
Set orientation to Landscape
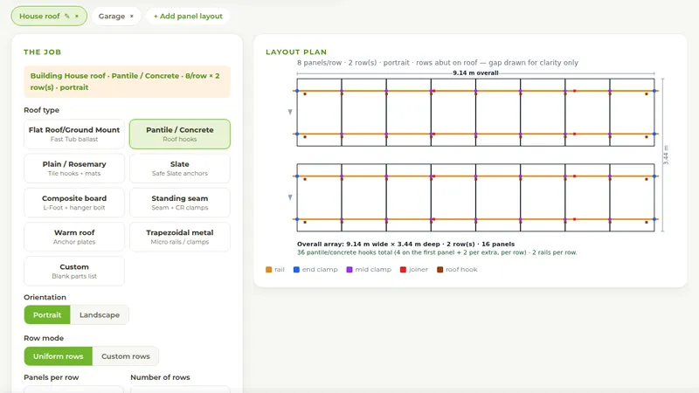(x=100, y=314)
